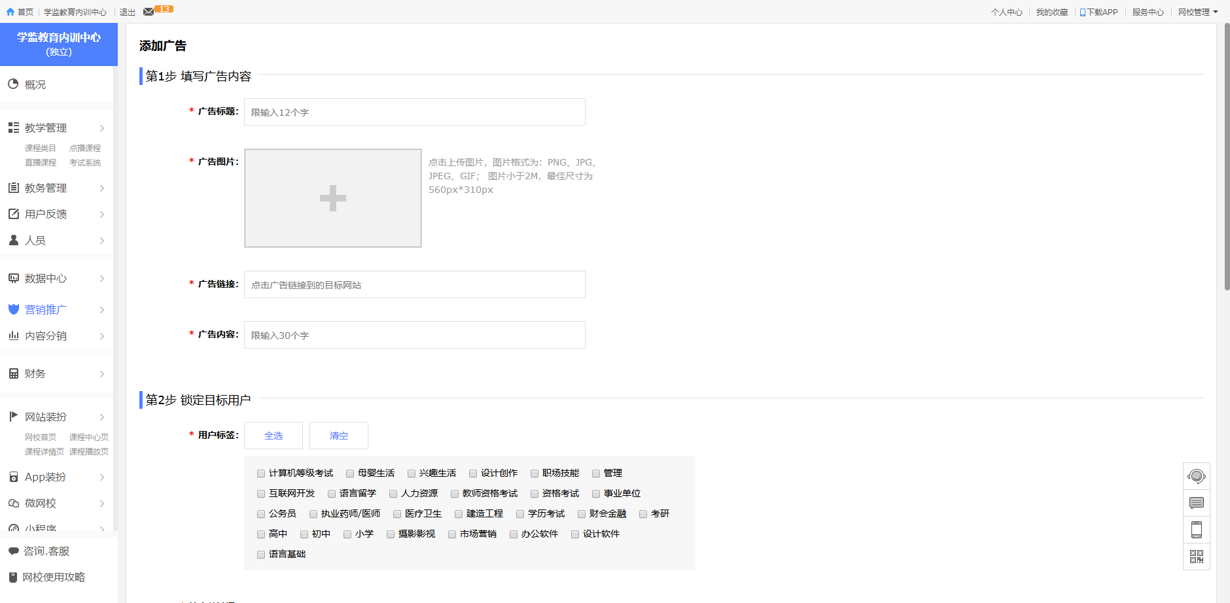Click the 清空 button
This screenshot has height=603, width=1230.
pos(339,436)
